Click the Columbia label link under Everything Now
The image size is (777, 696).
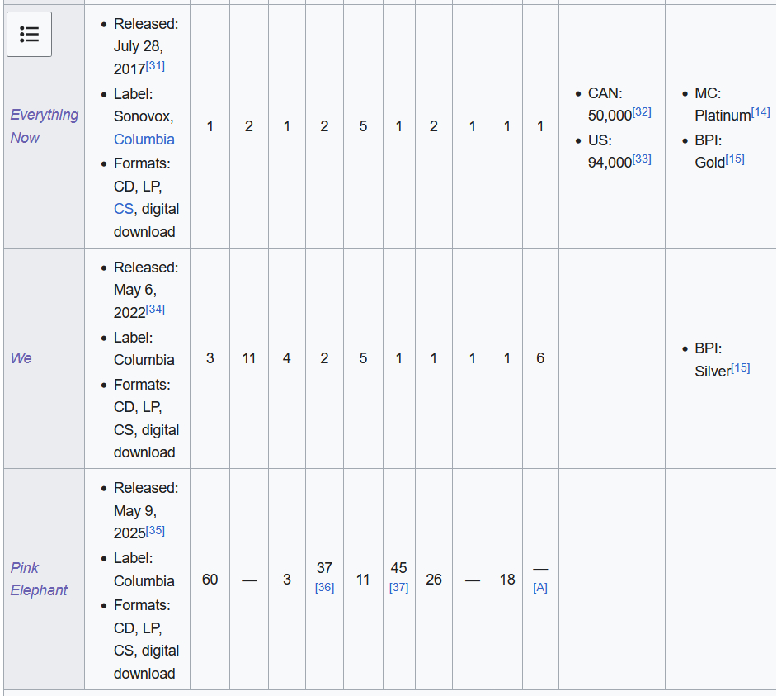click(144, 140)
